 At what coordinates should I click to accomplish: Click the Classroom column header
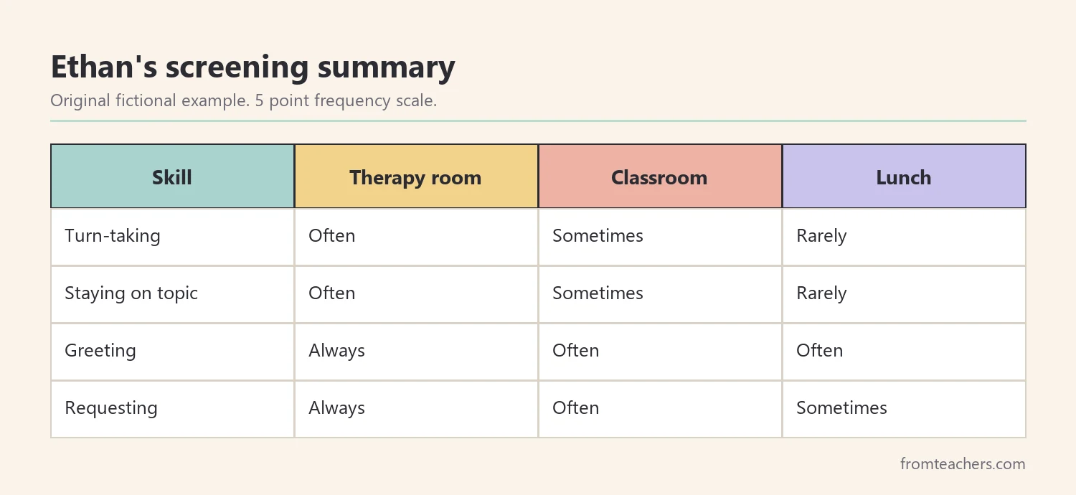[x=660, y=176]
